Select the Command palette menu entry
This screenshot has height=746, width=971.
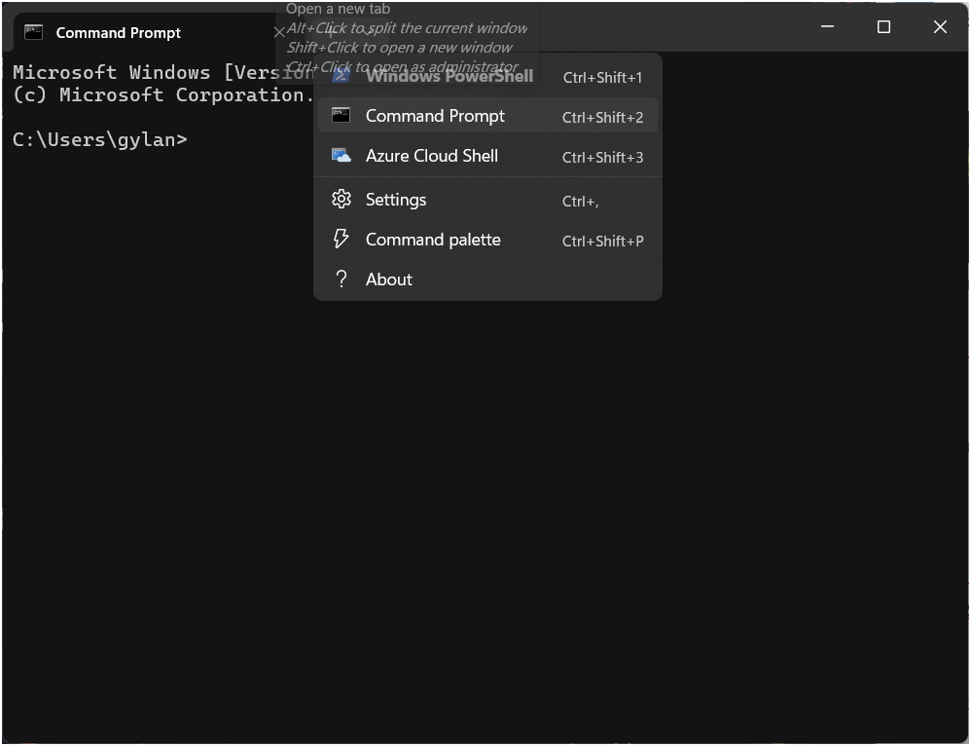click(433, 240)
